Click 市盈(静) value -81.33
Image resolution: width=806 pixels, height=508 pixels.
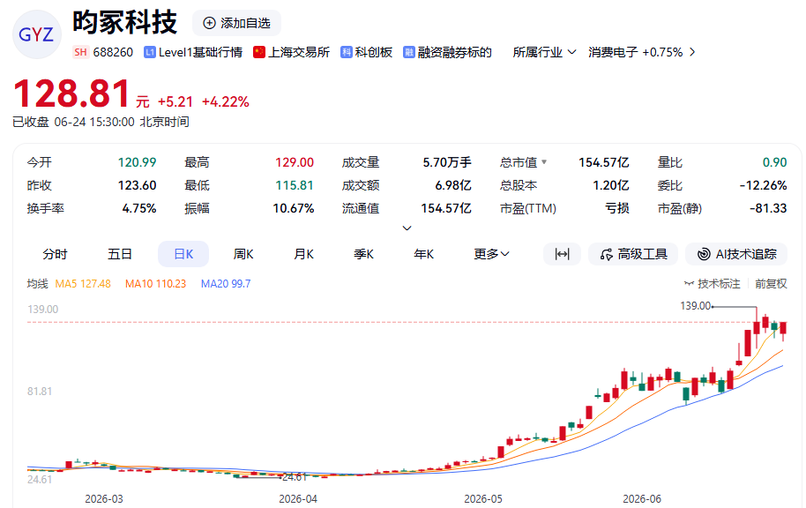coord(768,209)
